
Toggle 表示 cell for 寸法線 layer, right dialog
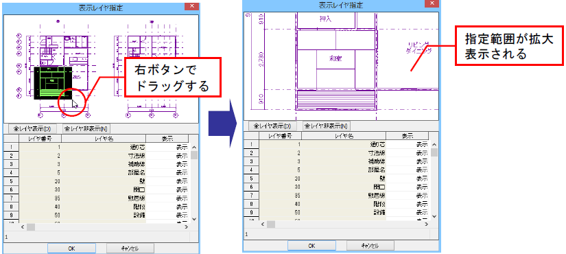(x=407, y=153)
